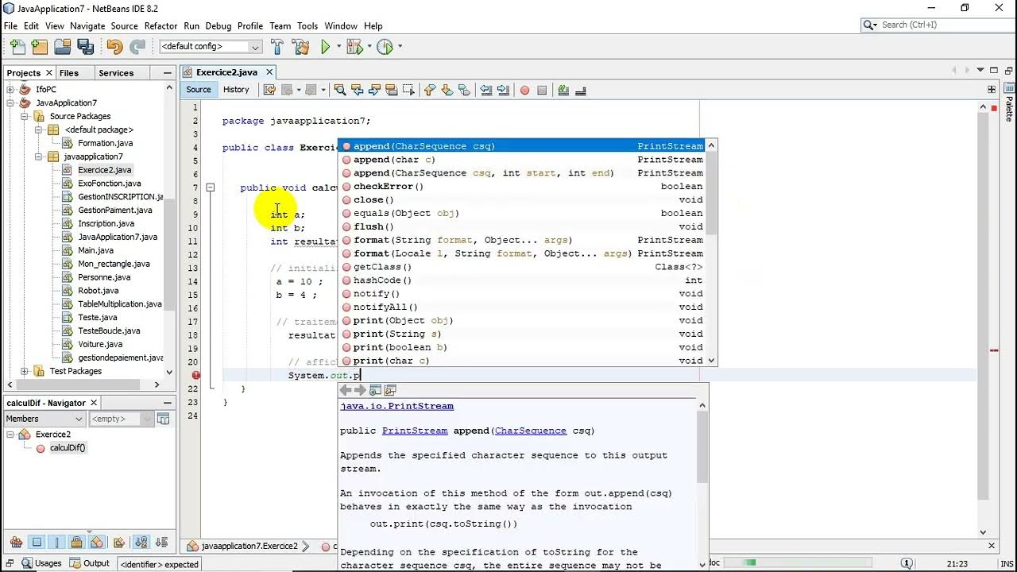
Task: Toggle Show Inner Classes filter in Navigator
Action: click(x=96, y=543)
